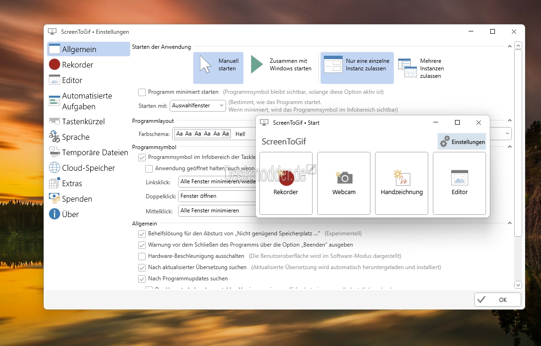The image size is (541, 346).
Task: Maximize the ScreenToGif Start window
Action: tap(457, 122)
